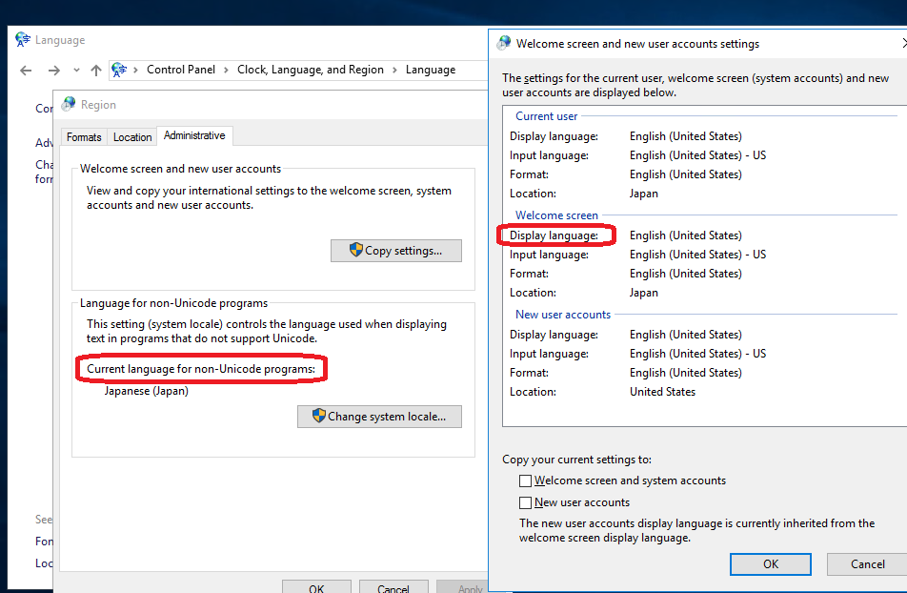Click Change system locale button
The image size is (907, 593).
(x=379, y=417)
